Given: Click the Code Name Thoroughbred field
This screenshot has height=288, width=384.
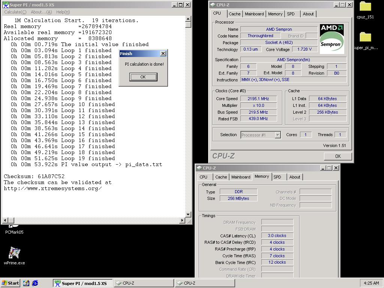Looking at the screenshot, I should 260,36.
